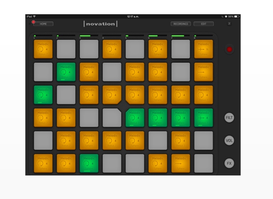Enter EDIT mode
Viewport: 273px width, 199px height.
(x=203, y=24)
